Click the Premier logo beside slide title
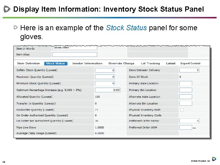 tap(7, 9)
